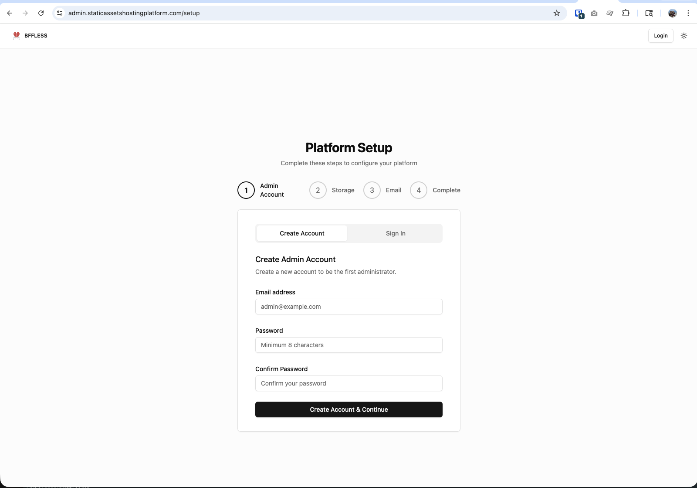Select the Create Account tab
This screenshot has width=697, height=488.
(302, 233)
